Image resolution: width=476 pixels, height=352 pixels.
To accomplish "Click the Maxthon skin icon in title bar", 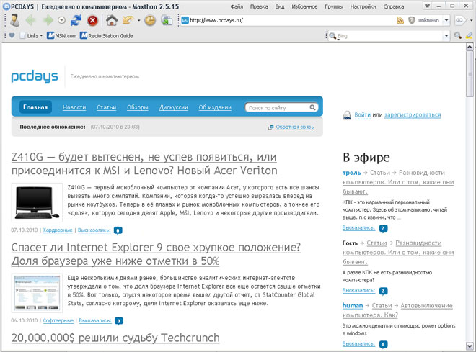I will [427, 6].
